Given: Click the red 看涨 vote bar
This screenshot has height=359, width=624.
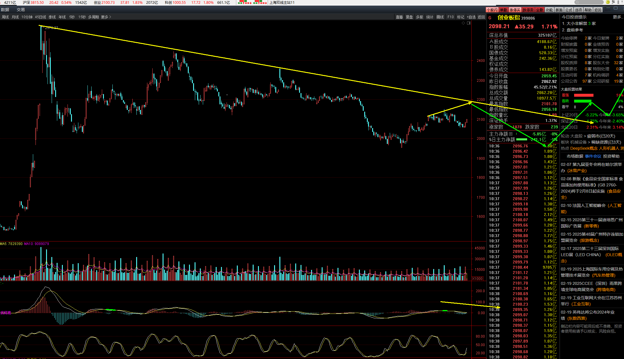Looking at the screenshot, I should coord(583,95).
